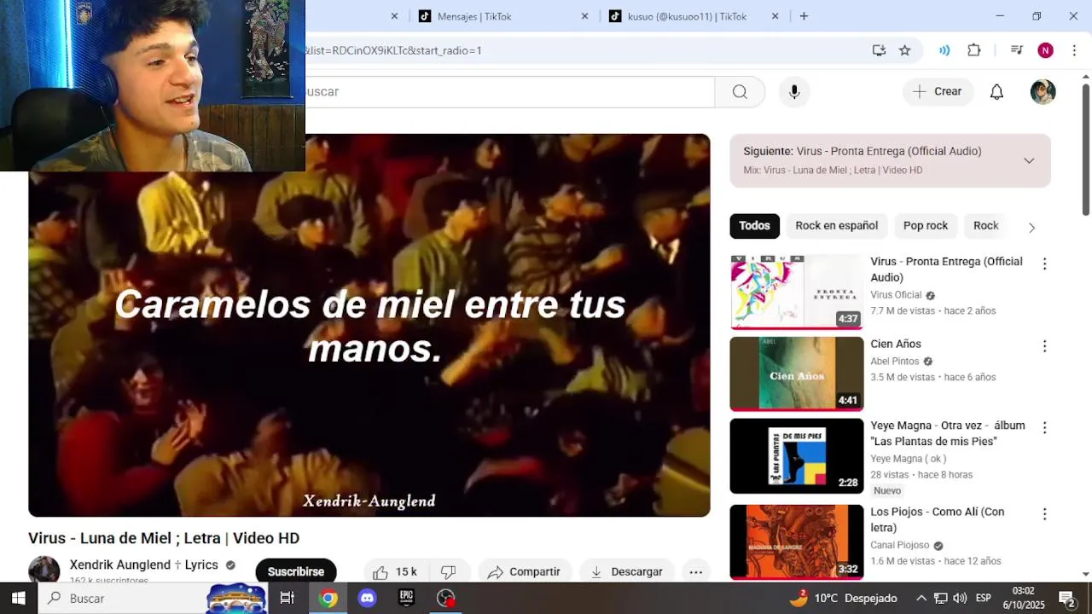
Task: Open taskbar clock 03:02 date
Action: click(x=1023, y=598)
